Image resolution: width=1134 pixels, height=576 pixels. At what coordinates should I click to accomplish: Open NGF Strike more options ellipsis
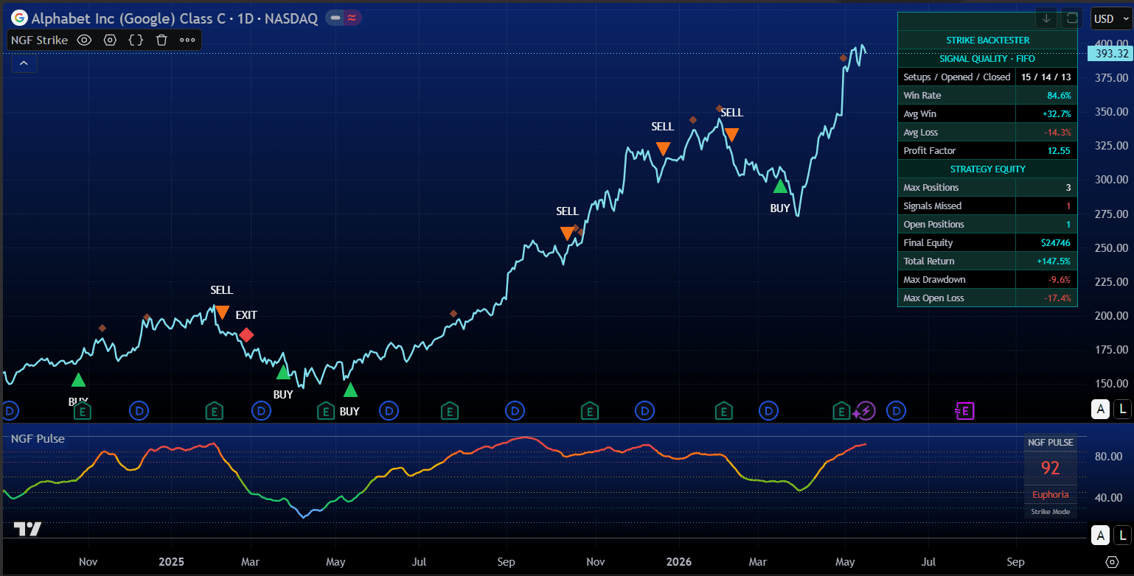(x=187, y=41)
